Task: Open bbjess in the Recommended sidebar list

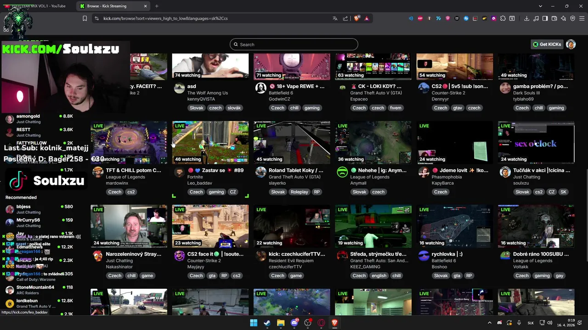Action: point(39,209)
